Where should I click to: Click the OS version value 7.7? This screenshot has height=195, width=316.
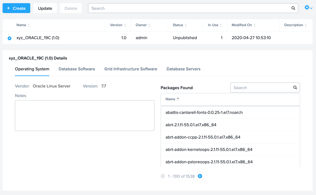103,86
